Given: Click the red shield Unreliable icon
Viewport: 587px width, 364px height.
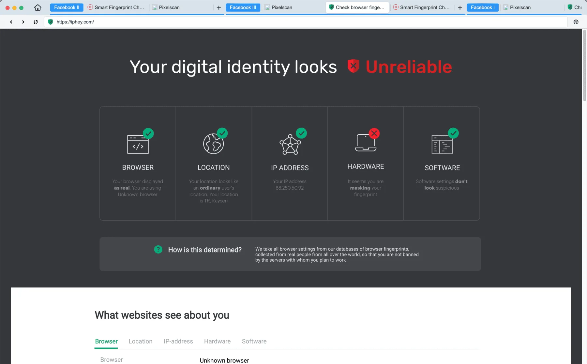Looking at the screenshot, I should 353,66.
